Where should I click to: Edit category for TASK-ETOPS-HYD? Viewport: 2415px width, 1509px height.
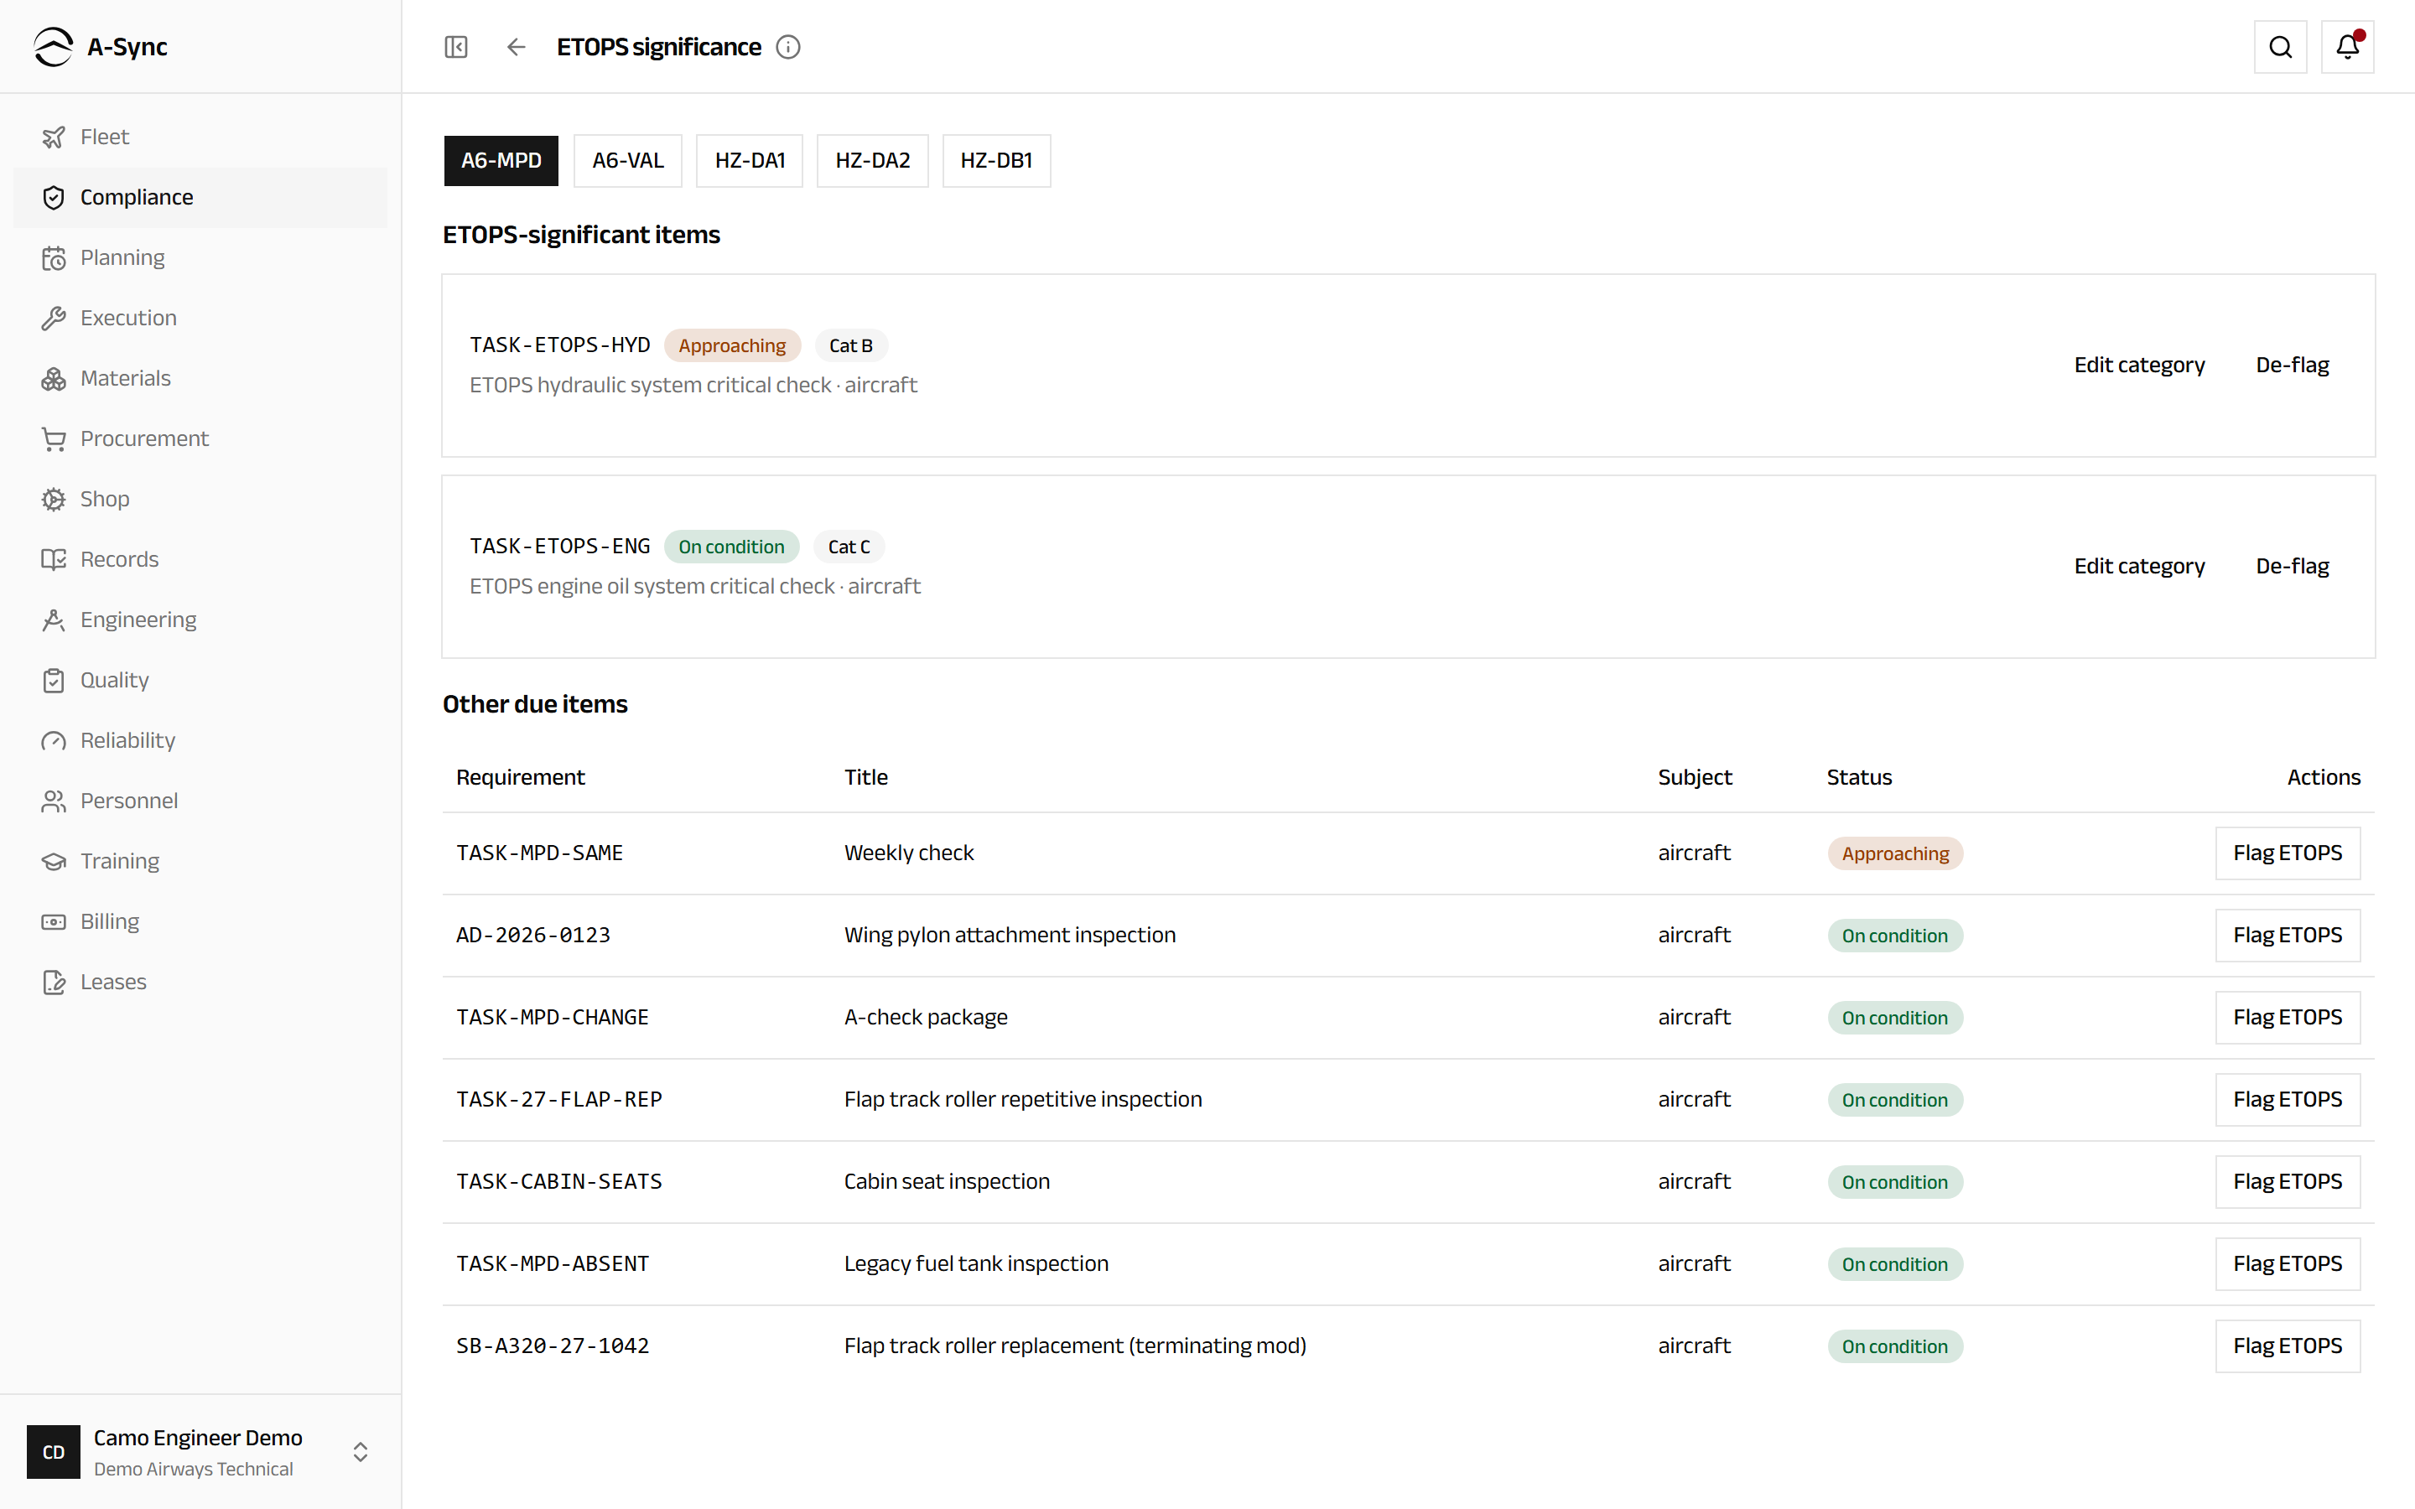tap(2140, 366)
